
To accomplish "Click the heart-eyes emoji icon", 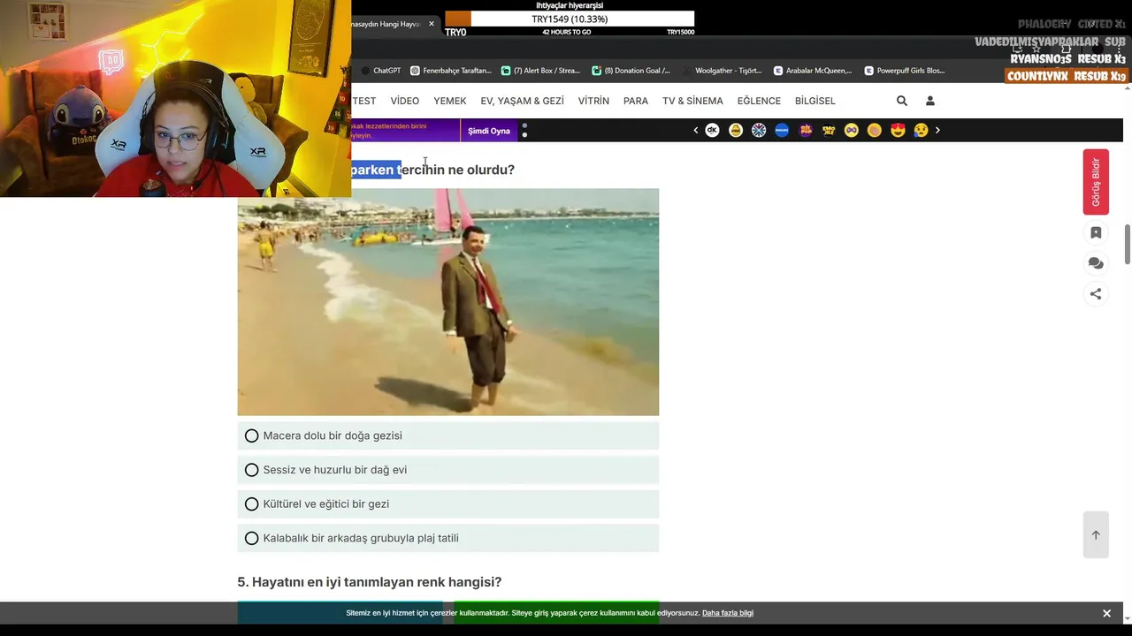I will coord(898,130).
